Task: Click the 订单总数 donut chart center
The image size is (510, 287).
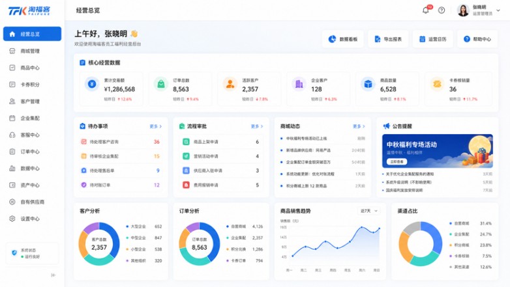Action: click(x=200, y=244)
